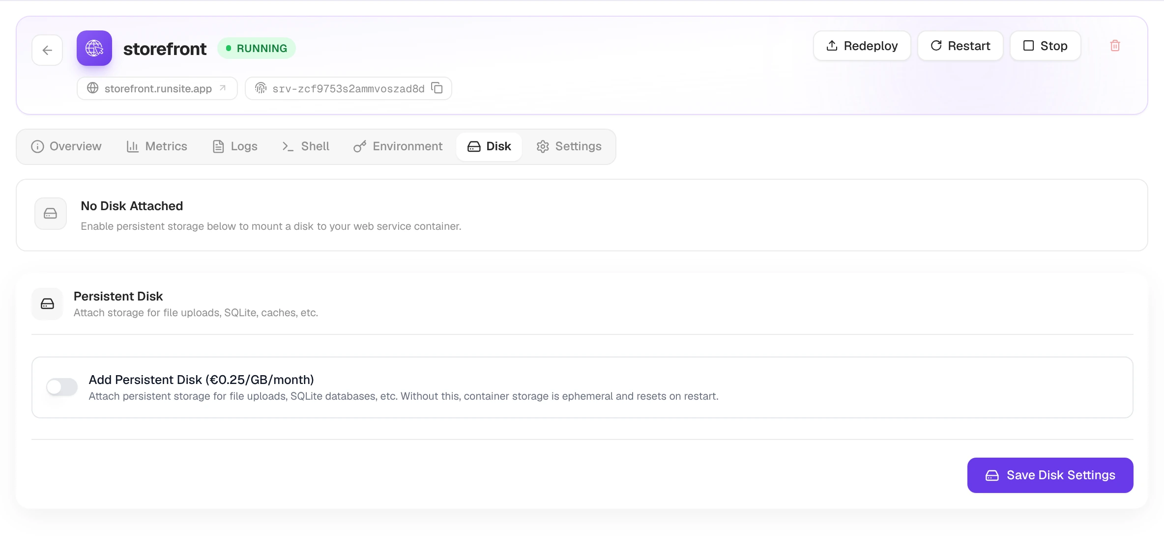Open the Settings tab
This screenshot has height=547, width=1164.
[569, 146]
